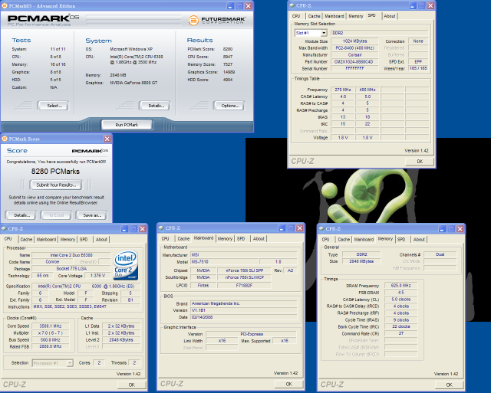The height and width of the screenshot is (393, 491).
Task: Click the PCMark05 title bar app icon
Action: (5, 6)
